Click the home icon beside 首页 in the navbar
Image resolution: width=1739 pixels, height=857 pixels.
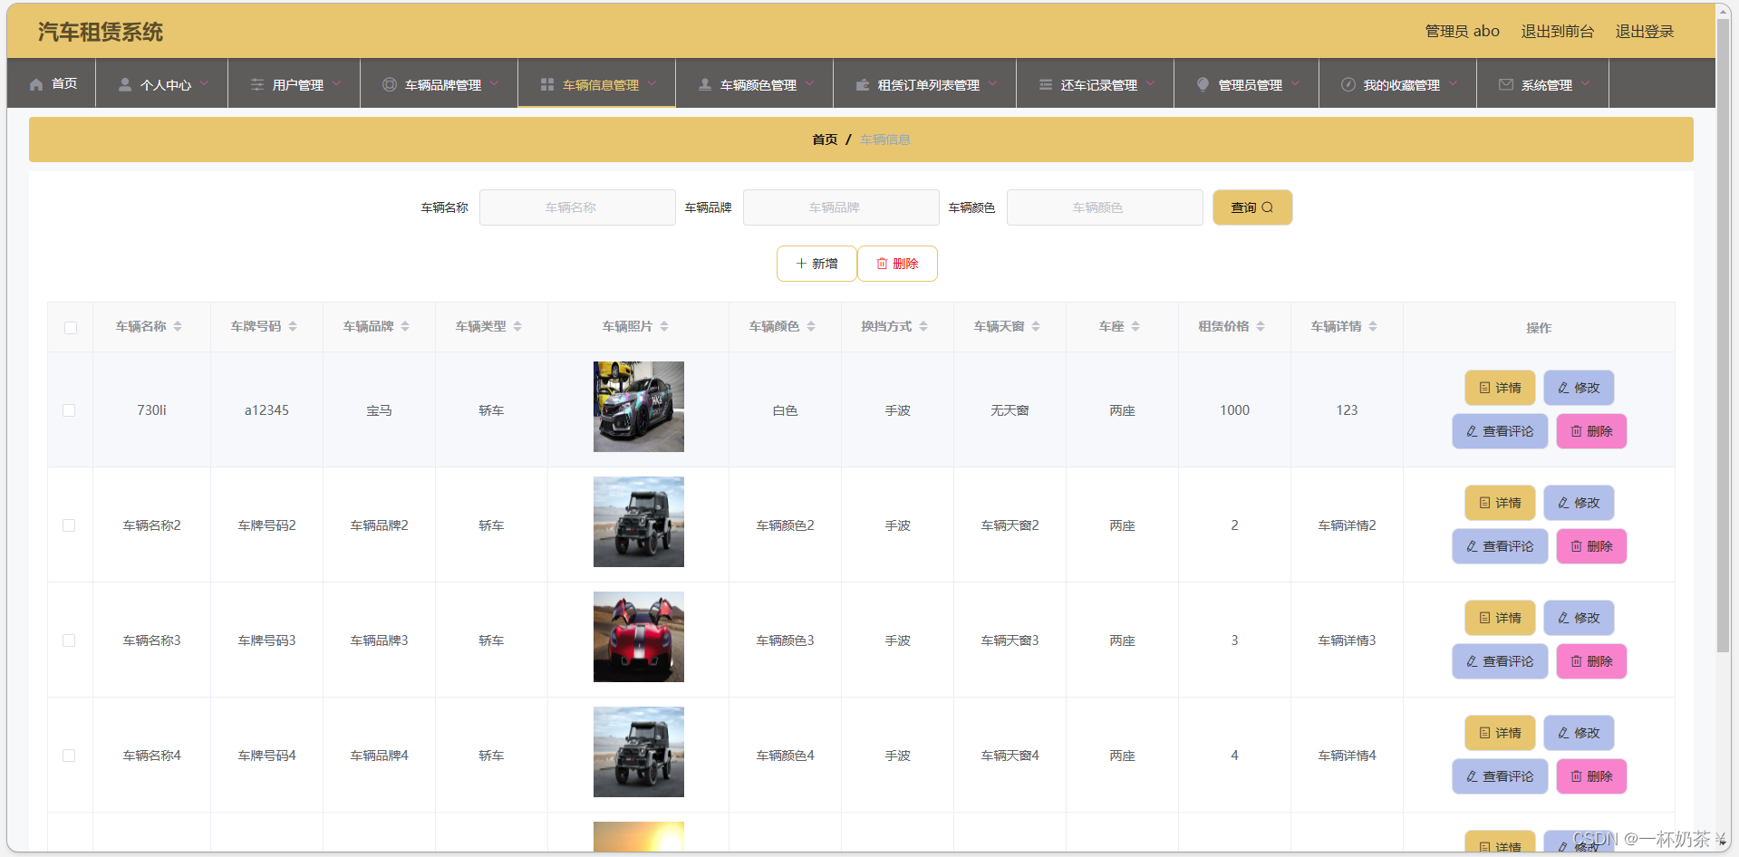pos(36,84)
